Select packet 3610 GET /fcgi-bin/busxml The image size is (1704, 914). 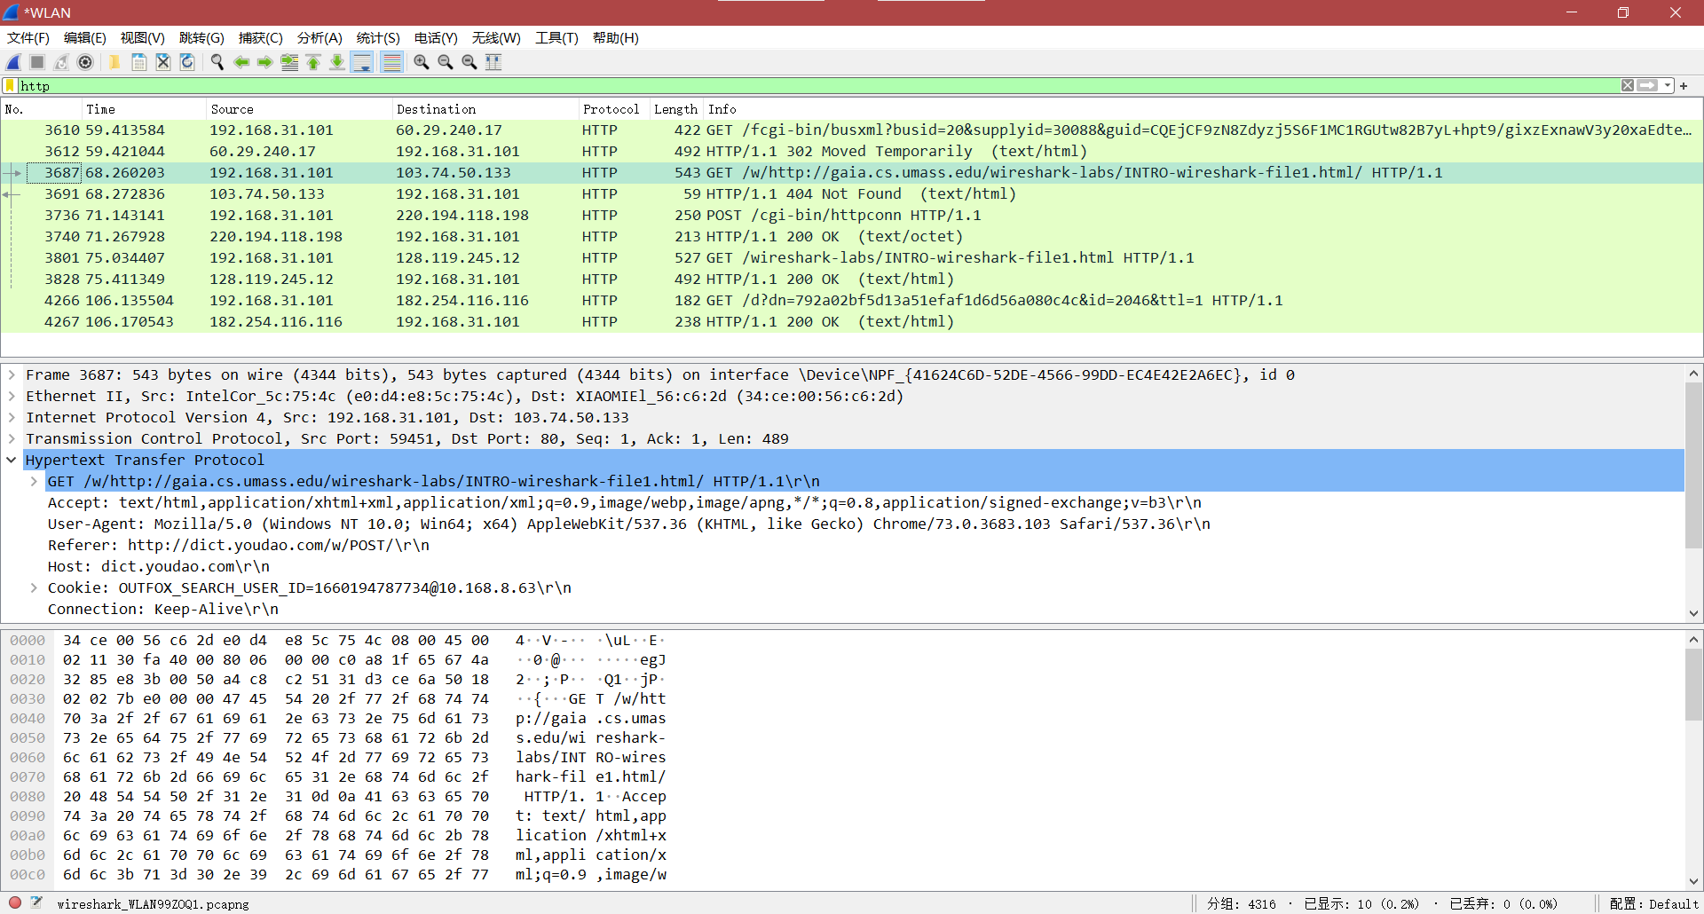[x=852, y=130]
